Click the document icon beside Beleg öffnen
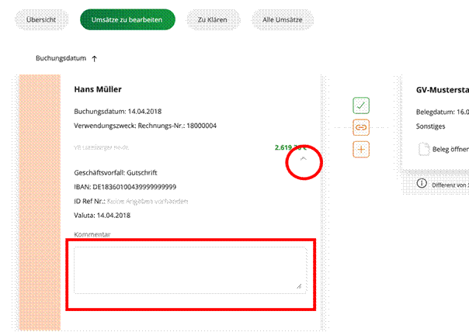 [x=423, y=149]
